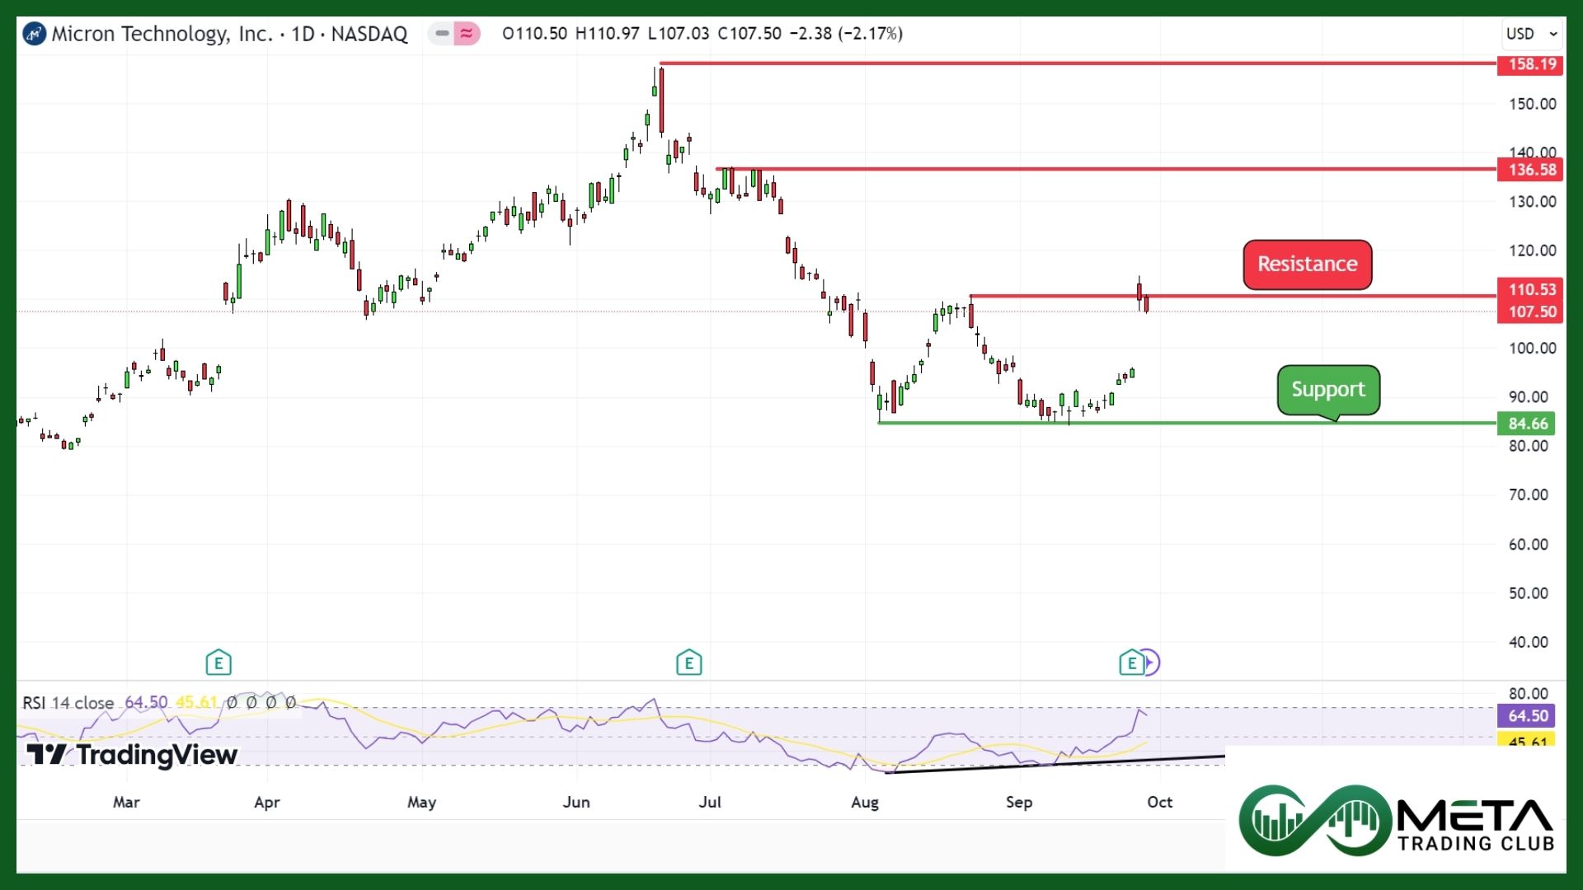Click the Meta Trading Club logo

coord(1396,821)
